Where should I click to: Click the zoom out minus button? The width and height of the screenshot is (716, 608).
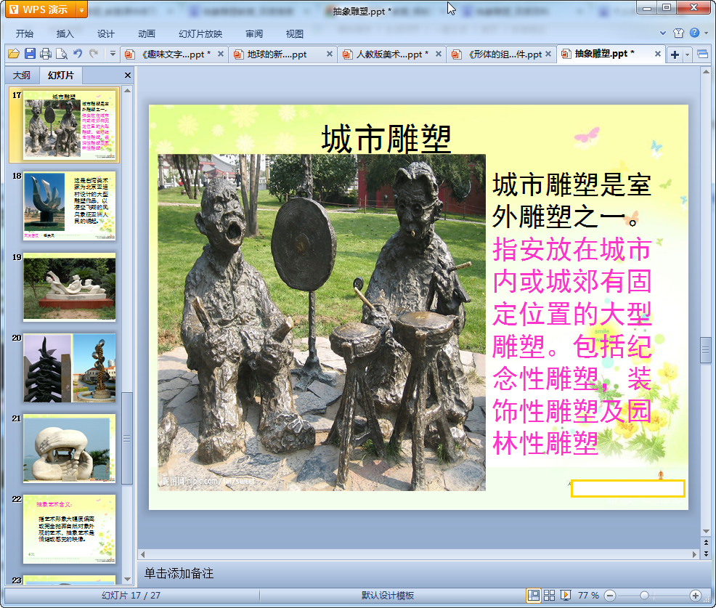(610, 595)
